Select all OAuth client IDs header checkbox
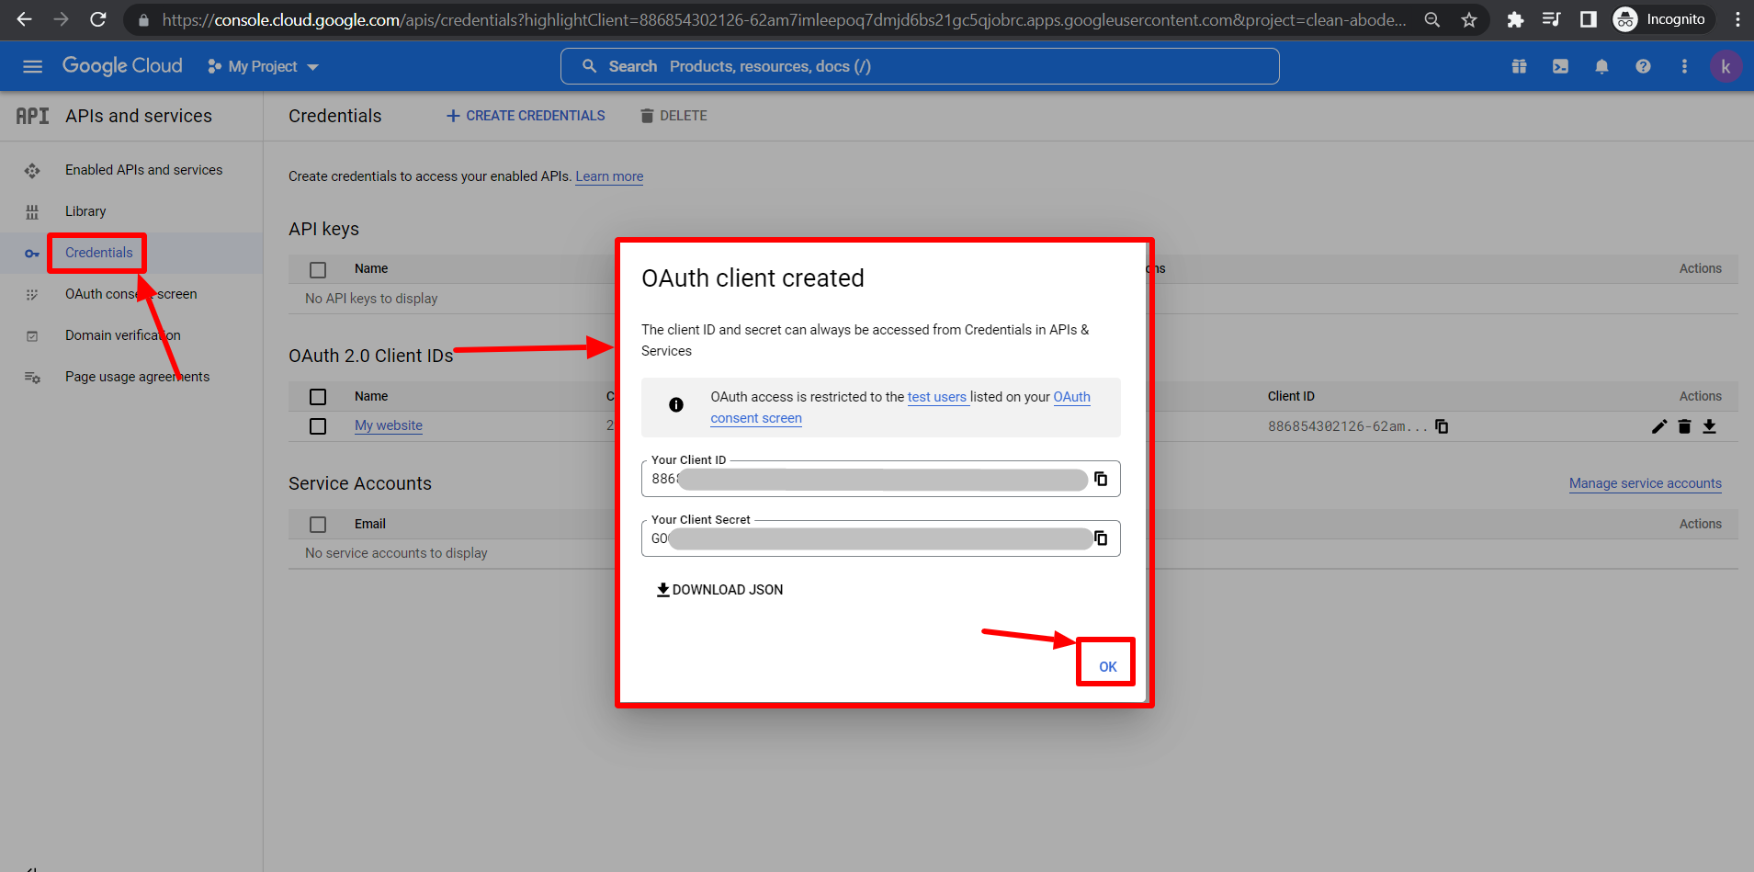 pos(318,397)
